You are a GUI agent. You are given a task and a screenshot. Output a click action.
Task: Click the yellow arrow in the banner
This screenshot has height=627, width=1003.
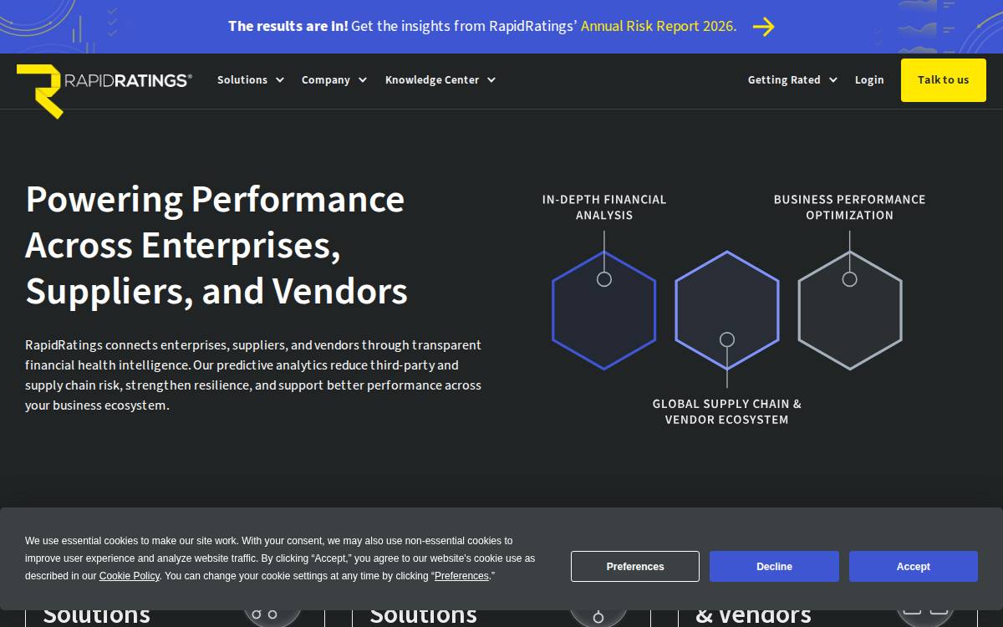[763, 27]
